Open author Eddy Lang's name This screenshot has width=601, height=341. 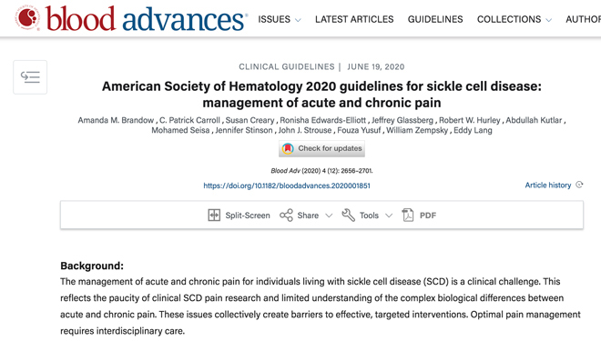coord(473,130)
